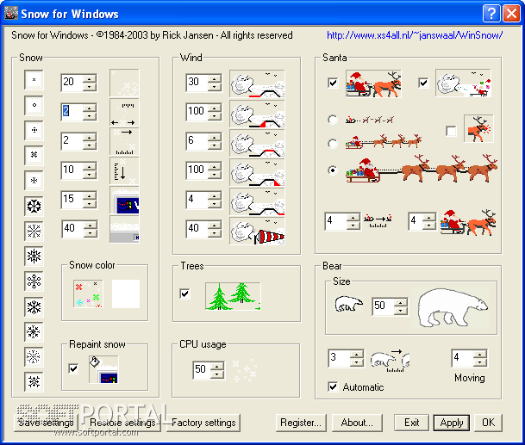Select the tiny x-shaped snowflake type
This screenshot has height=445, width=525.
[x=34, y=79]
